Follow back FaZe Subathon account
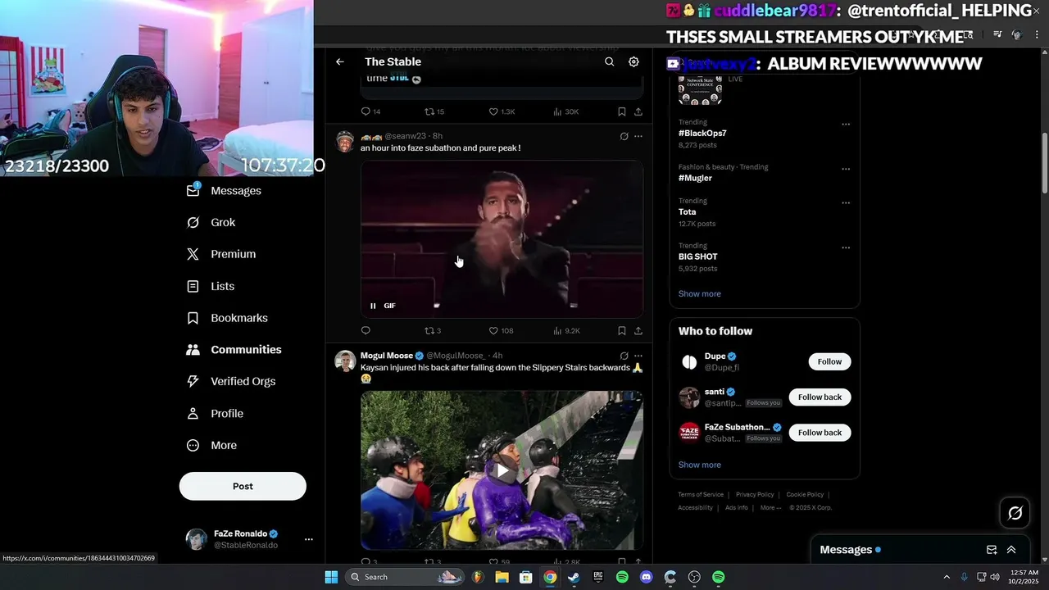Screen dimensions: 1049x590 tap(820, 433)
